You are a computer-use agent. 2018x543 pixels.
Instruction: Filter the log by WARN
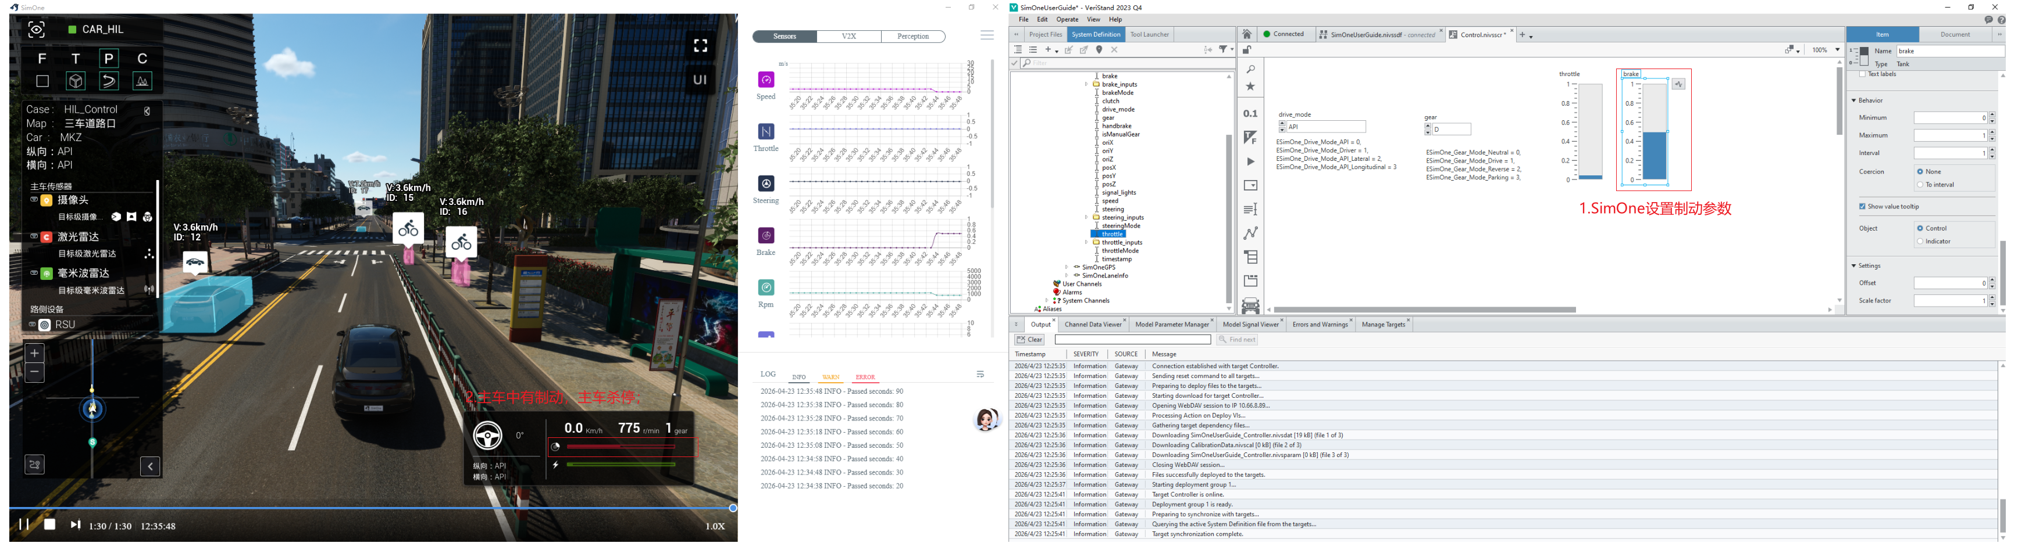pos(831,377)
